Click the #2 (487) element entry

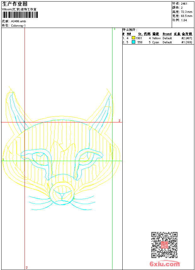pyautogui.click(x=187, y=38)
